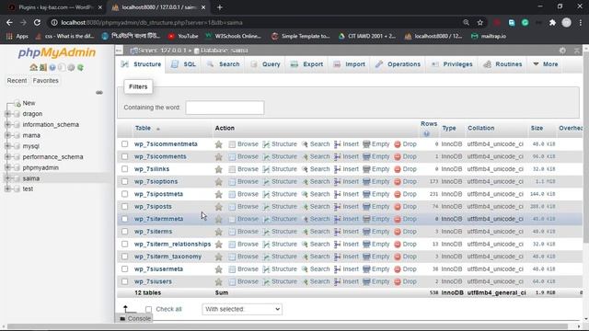This screenshot has width=589, height=331.
Task: Click the Drop link for wp_7sitermmeta
Action: (x=405, y=219)
